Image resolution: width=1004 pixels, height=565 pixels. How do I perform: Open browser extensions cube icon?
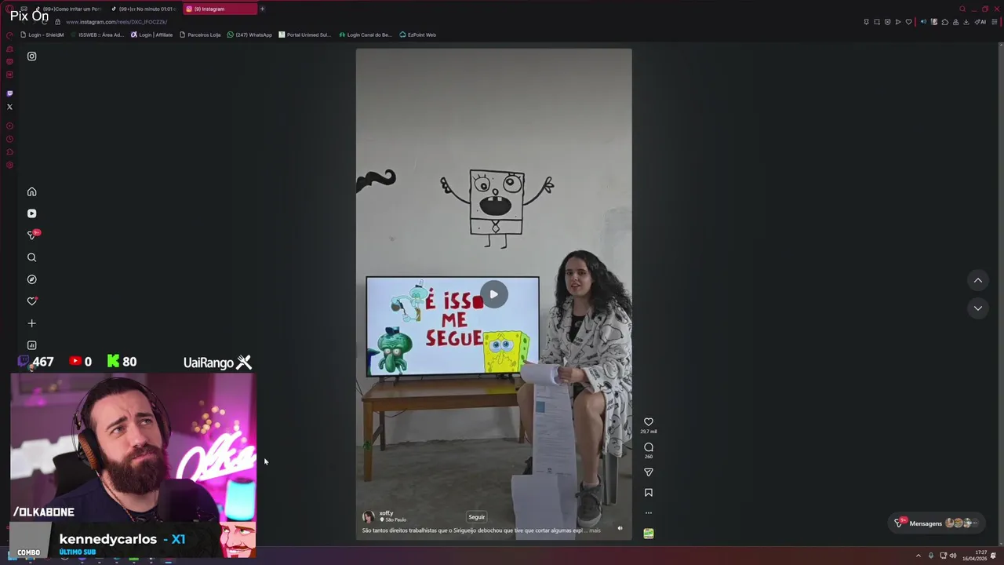coord(945,22)
